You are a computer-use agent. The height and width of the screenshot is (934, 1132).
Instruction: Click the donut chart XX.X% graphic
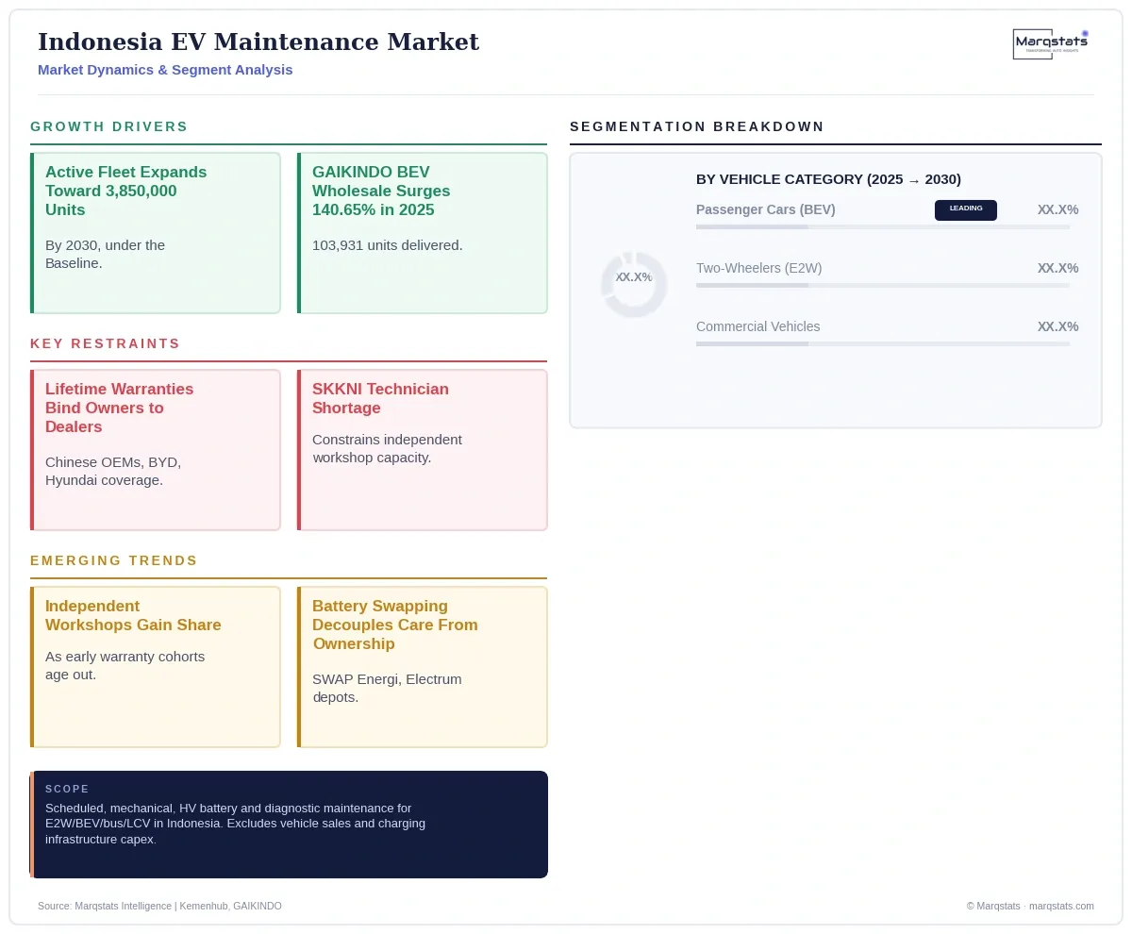click(x=634, y=284)
